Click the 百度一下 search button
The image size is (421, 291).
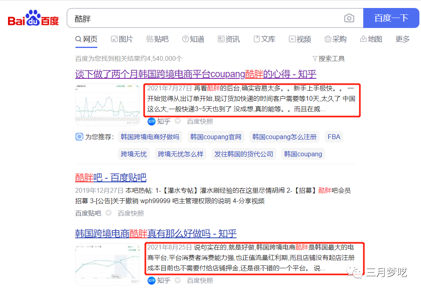pyautogui.click(x=391, y=18)
